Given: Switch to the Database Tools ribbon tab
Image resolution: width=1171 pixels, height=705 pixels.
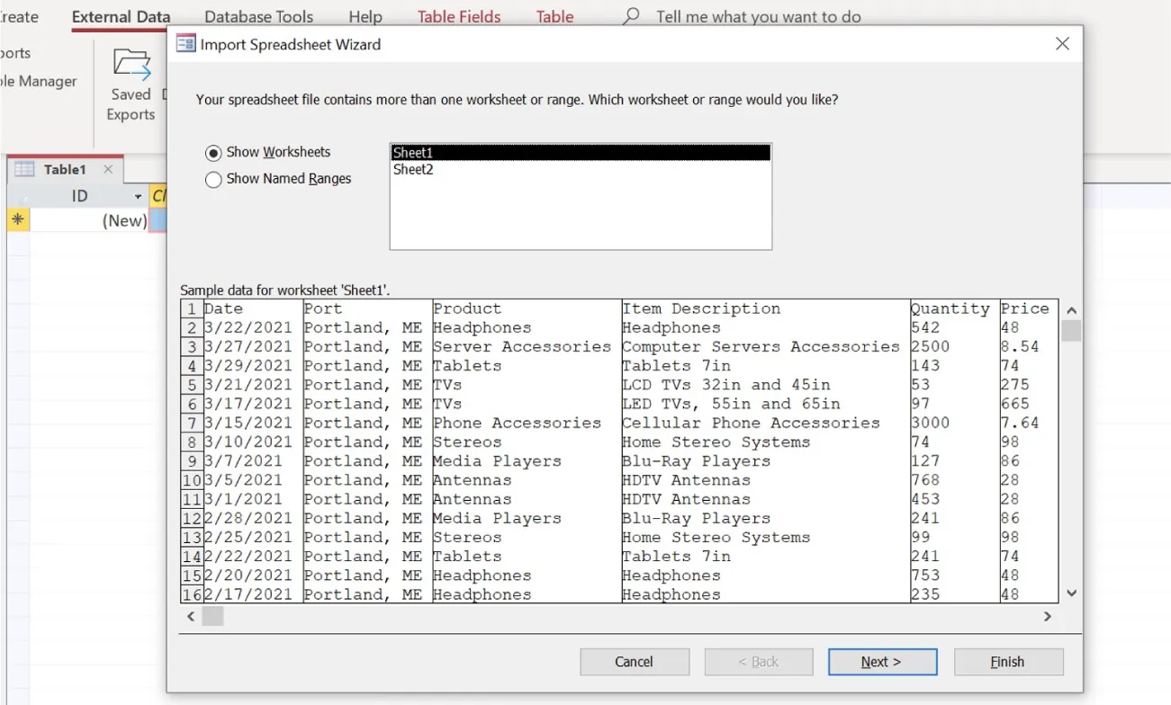Looking at the screenshot, I should [x=258, y=16].
